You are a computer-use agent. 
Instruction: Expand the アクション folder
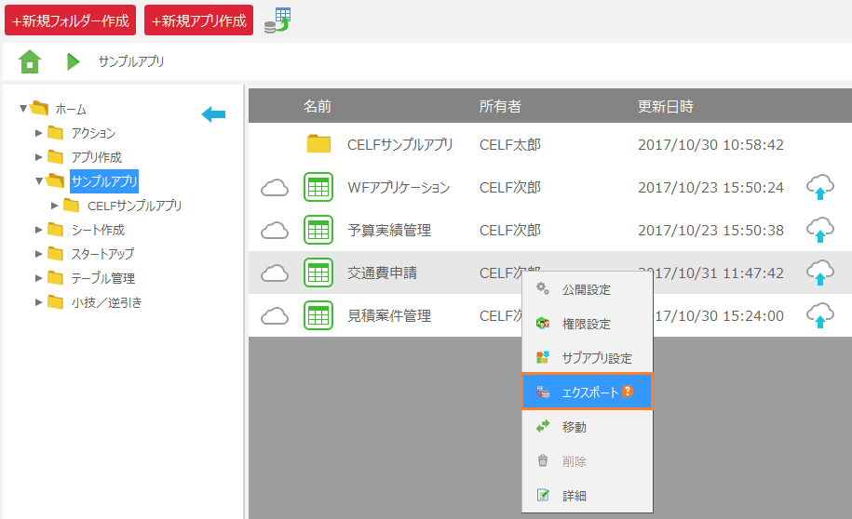38,133
